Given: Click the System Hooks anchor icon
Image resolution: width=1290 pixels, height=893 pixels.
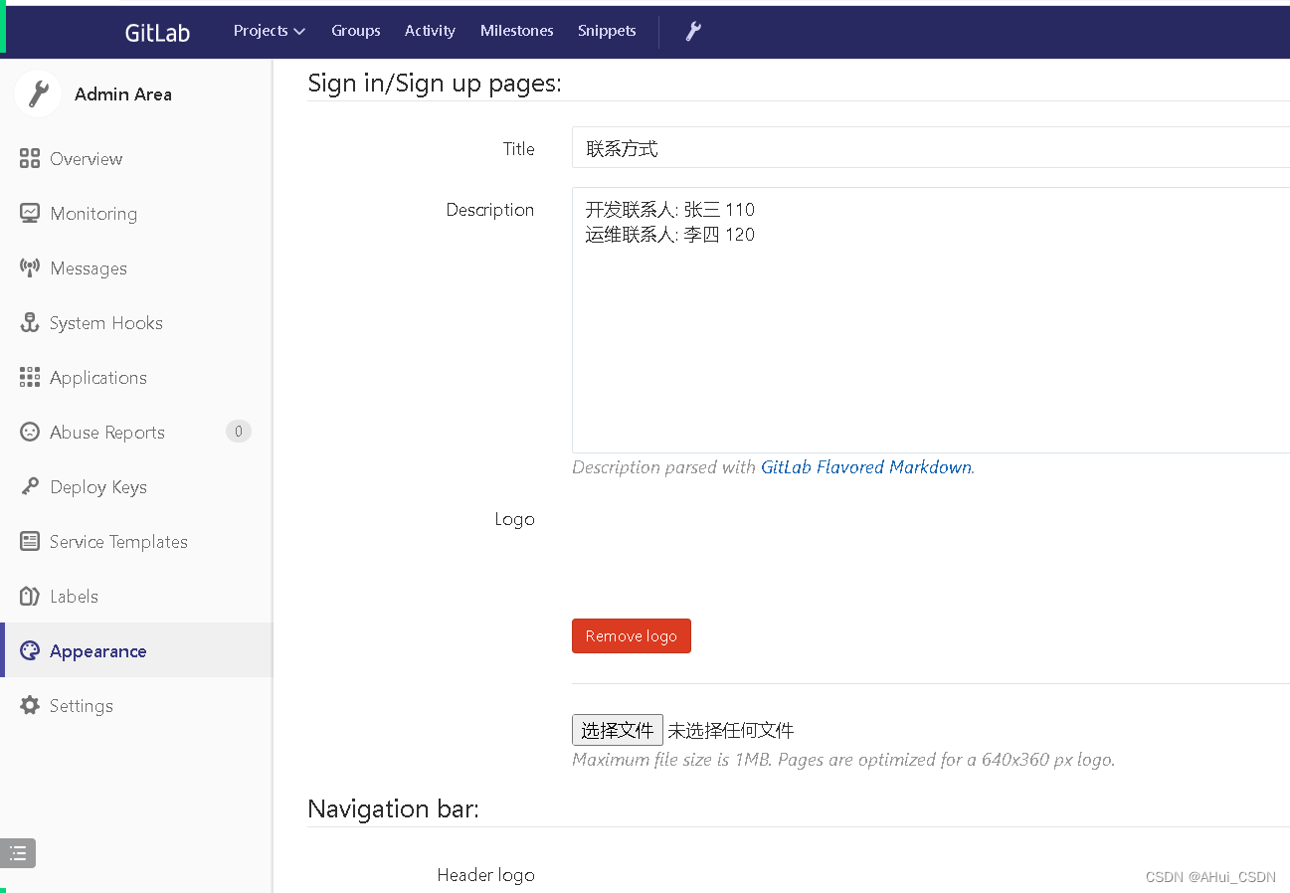Looking at the screenshot, I should coord(30,322).
